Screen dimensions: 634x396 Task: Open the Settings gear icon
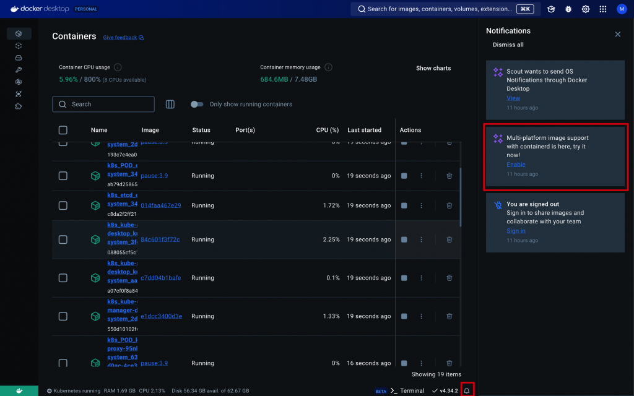586,9
